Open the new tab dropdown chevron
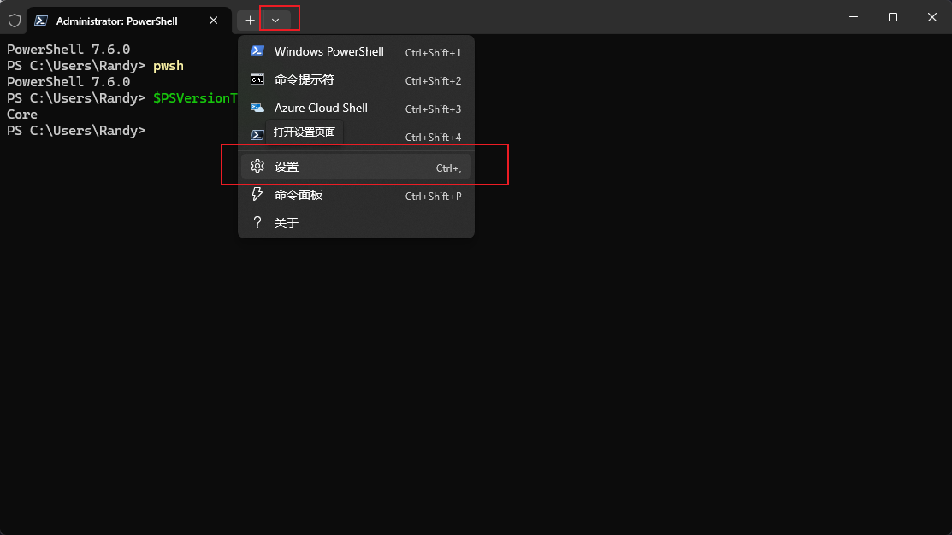Image resolution: width=952 pixels, height=535 pixels. tap(275, 21)
